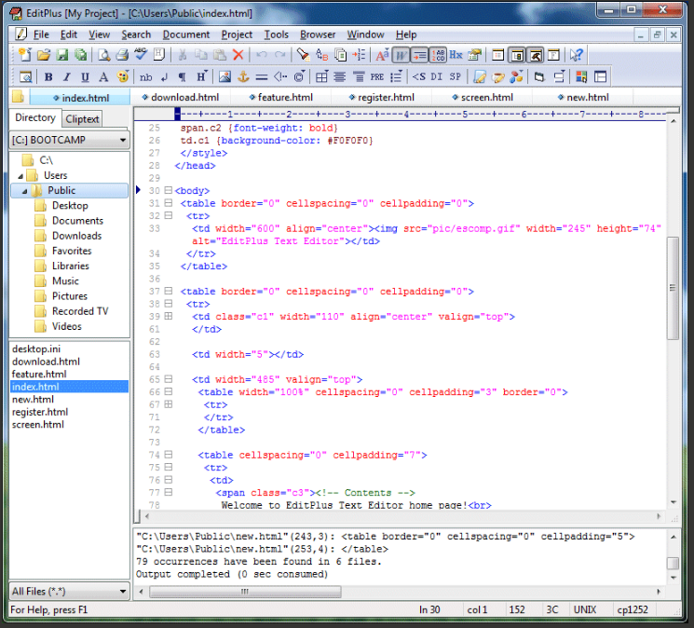This screenshot has height=628, width=694.
Task: Select screen.html in the file list
Action: click(37, 425)
